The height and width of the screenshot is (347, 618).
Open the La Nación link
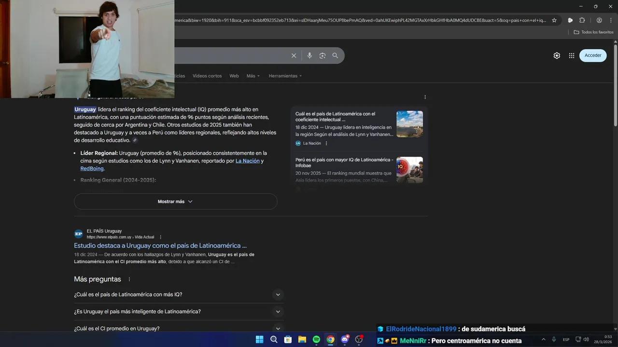[248, 160]
